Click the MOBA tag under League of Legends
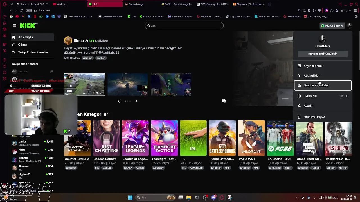 coord(128,168)
